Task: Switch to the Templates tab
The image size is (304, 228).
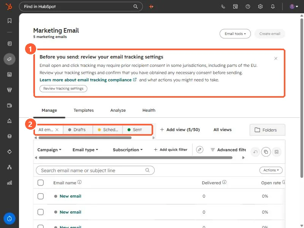Action: pyautogui.click(x=84, y=110)
